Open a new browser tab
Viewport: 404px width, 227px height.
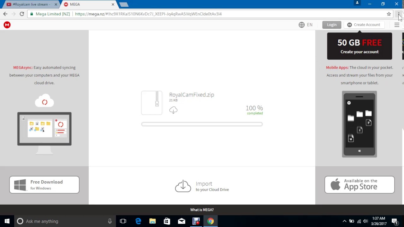coord(124,4)
